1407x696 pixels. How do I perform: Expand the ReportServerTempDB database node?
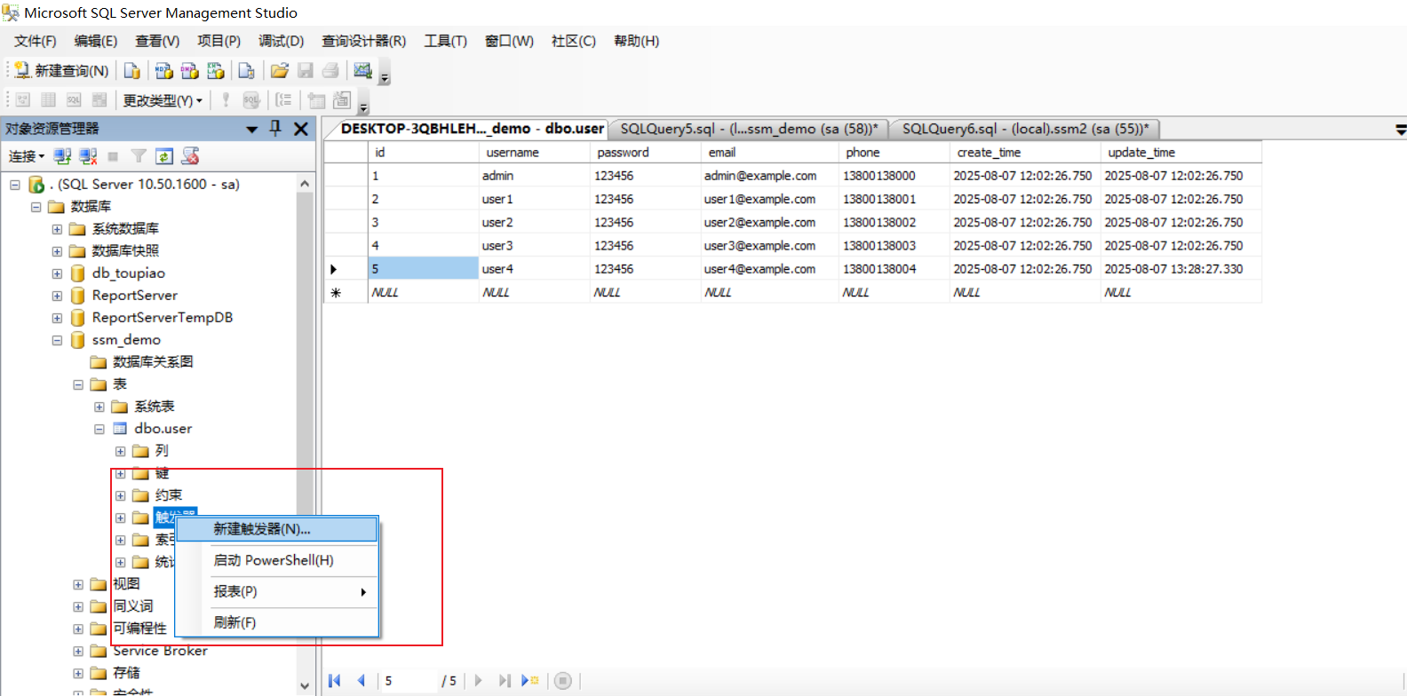57,318
